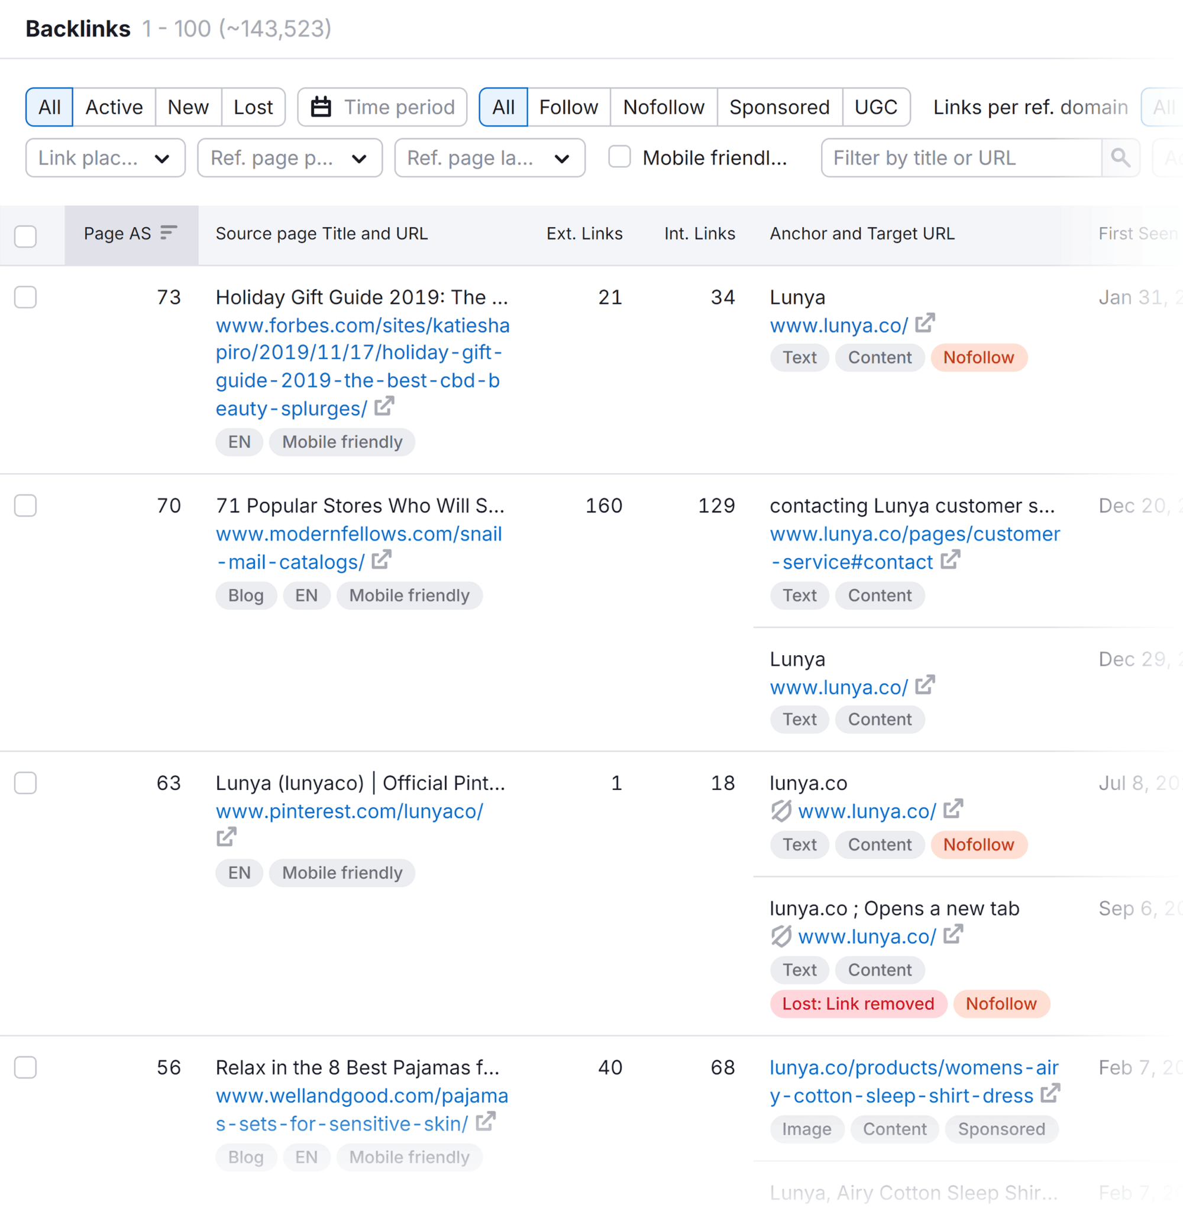Enable the Mobile friendly filter checkbox

coord(619,158)
